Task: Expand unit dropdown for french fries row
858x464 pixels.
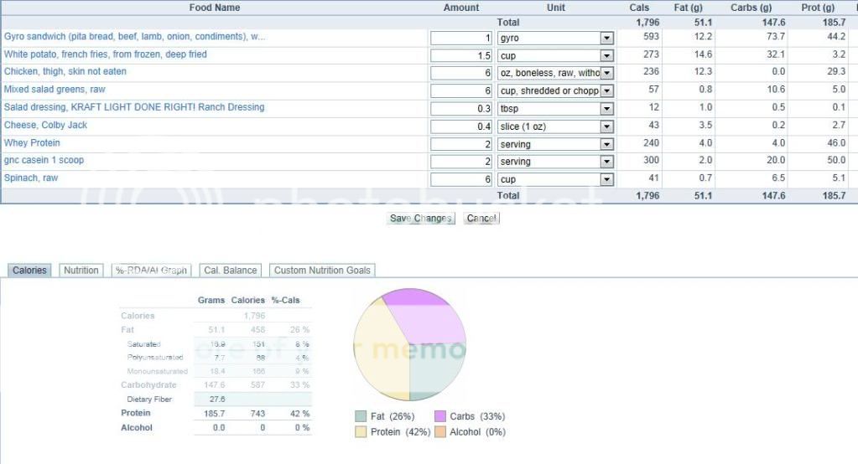Action: click(606, 56)
